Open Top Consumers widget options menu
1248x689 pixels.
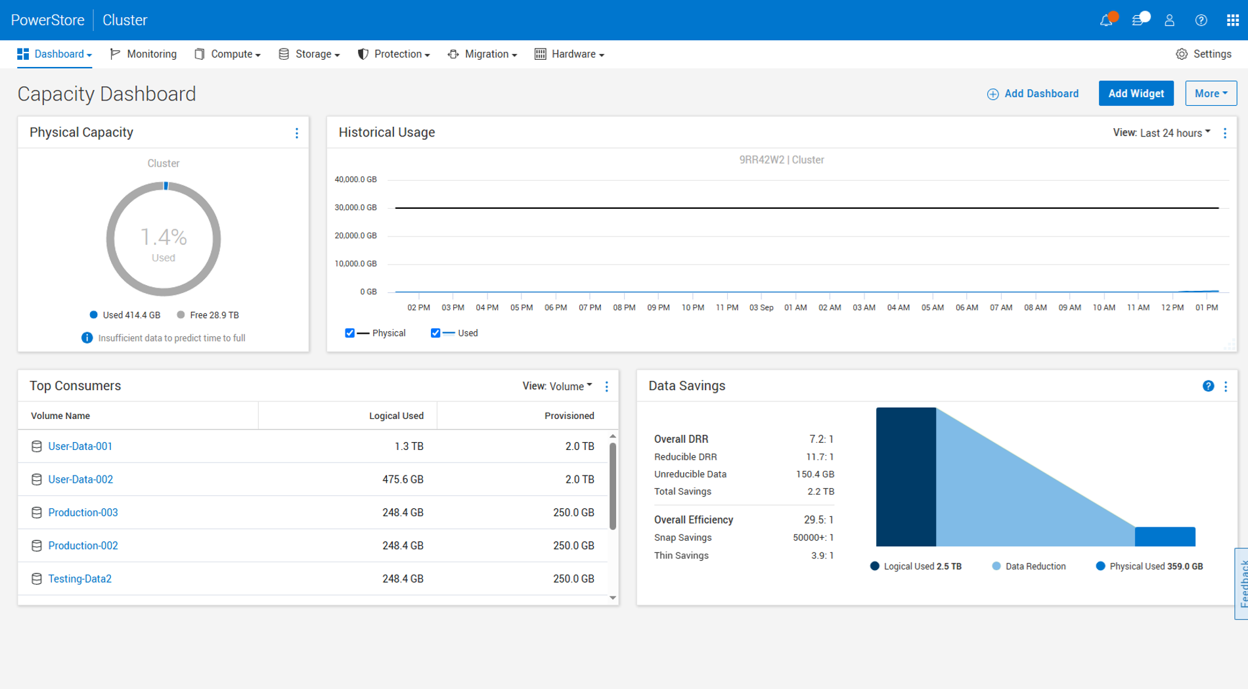point(607,387)
